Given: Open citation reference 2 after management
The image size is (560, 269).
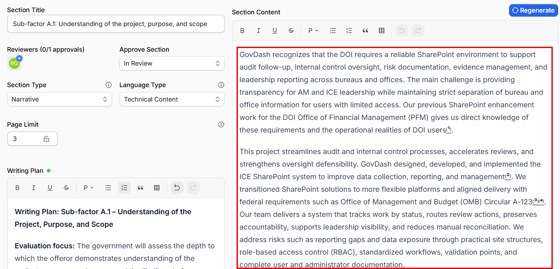Looking at the screenshot, I should tap(508, 176).
